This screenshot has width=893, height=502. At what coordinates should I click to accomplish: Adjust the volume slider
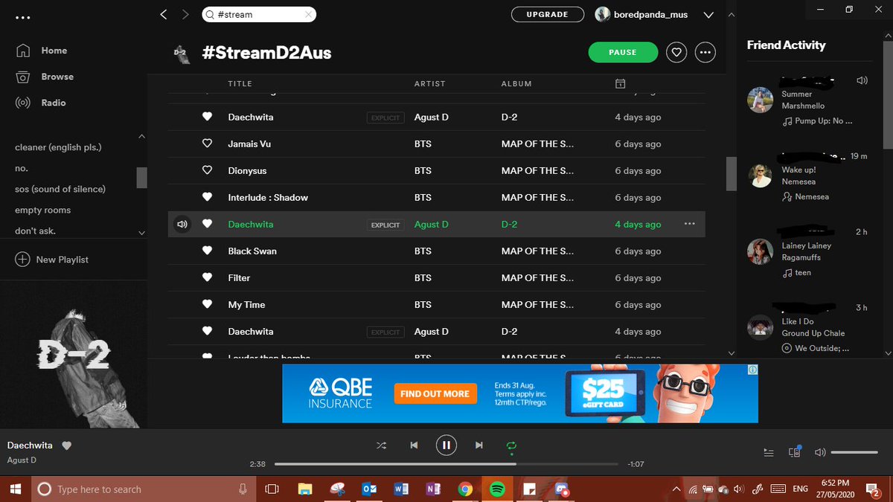tap(854, 452)
